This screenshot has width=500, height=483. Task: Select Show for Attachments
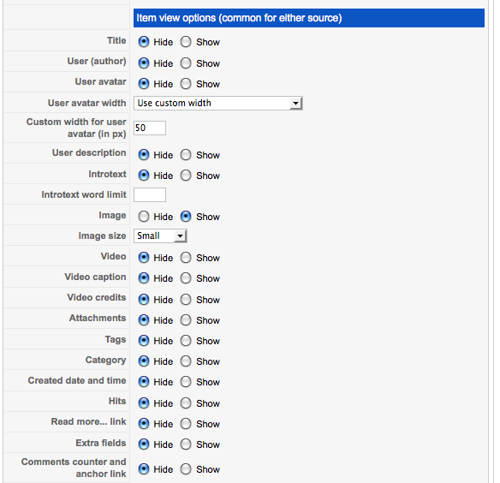(186, 320)
